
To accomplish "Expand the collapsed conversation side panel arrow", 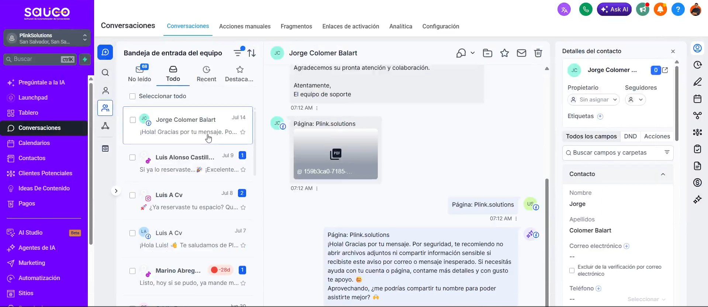I will pos(116,191).
